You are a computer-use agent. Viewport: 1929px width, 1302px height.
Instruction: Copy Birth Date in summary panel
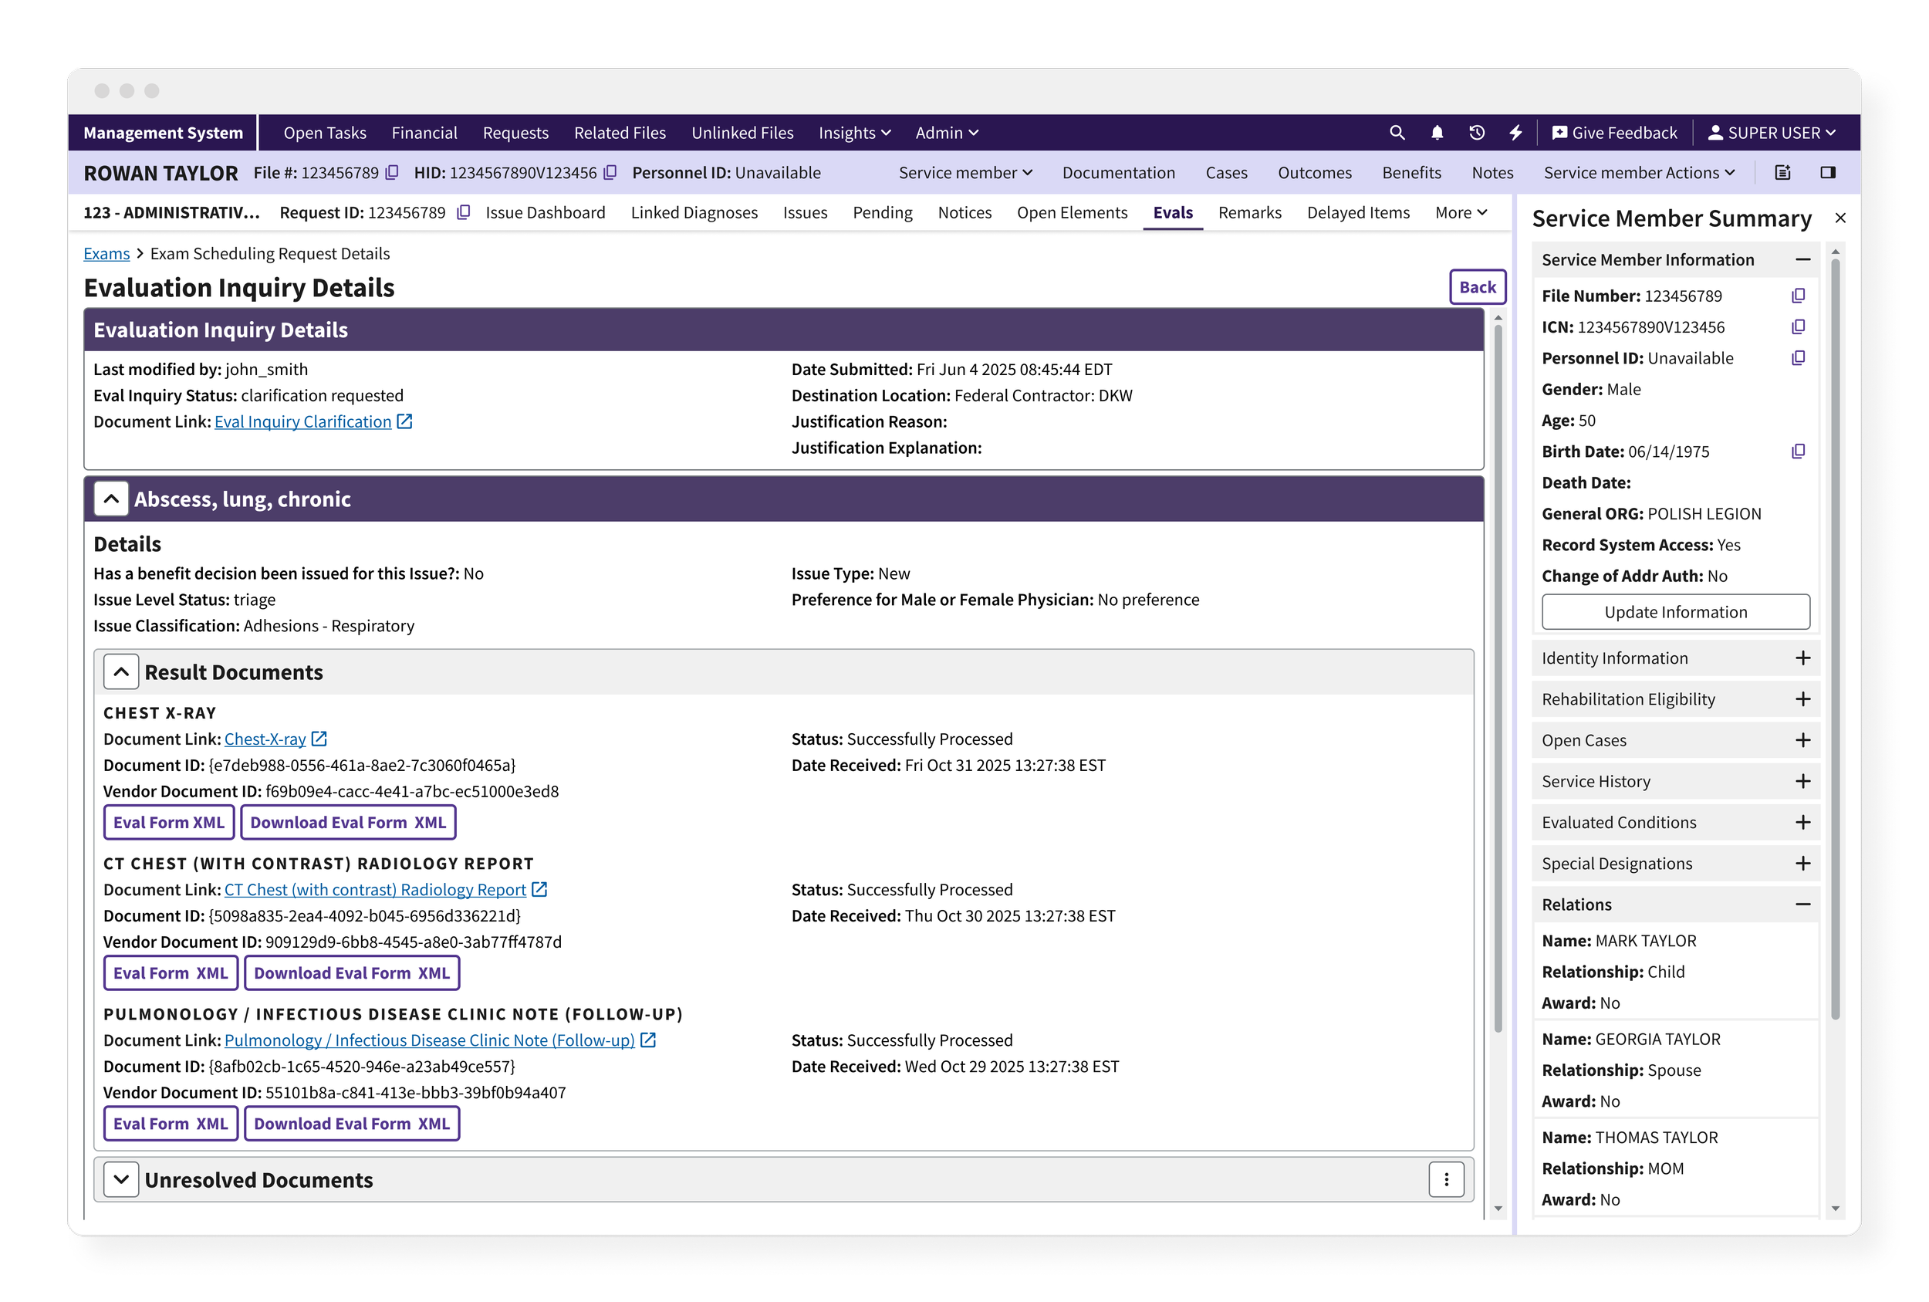(1798, 451)
